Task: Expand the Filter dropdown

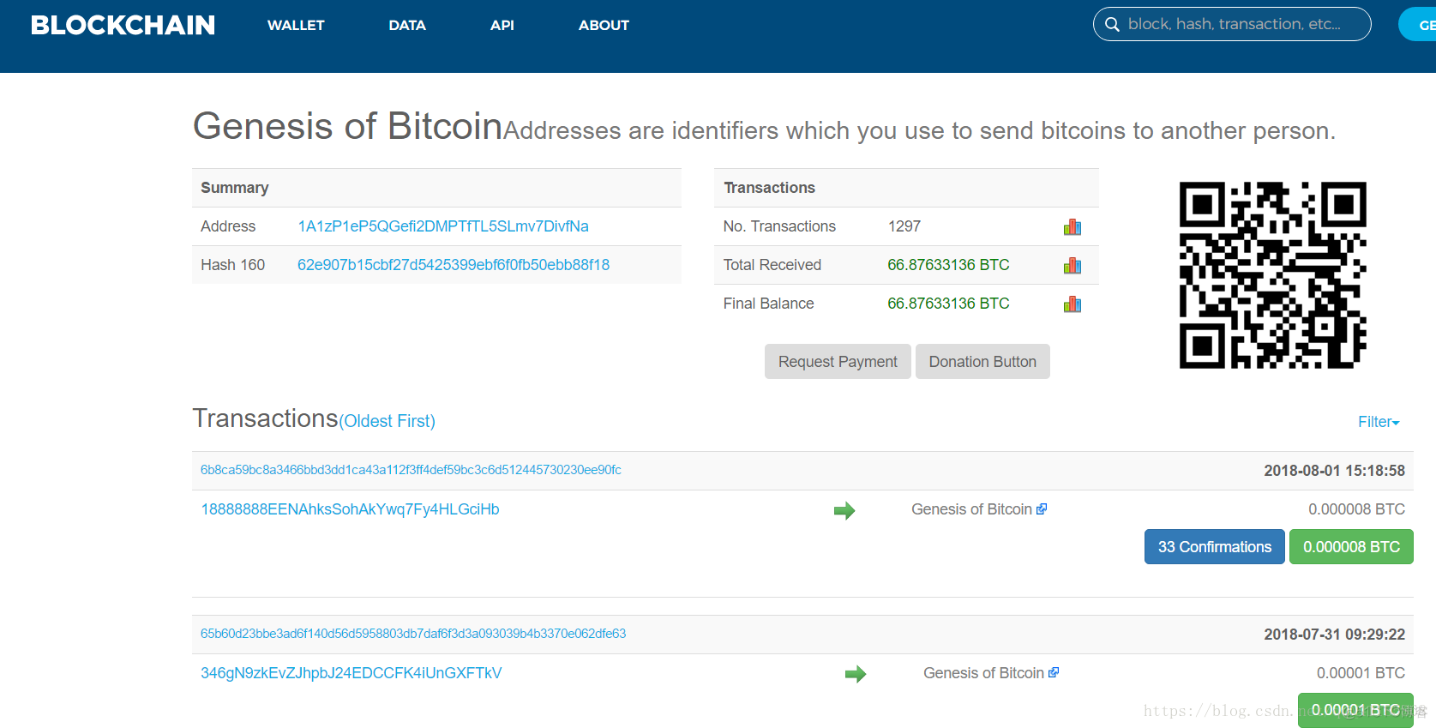Action: coord(1379,422)
